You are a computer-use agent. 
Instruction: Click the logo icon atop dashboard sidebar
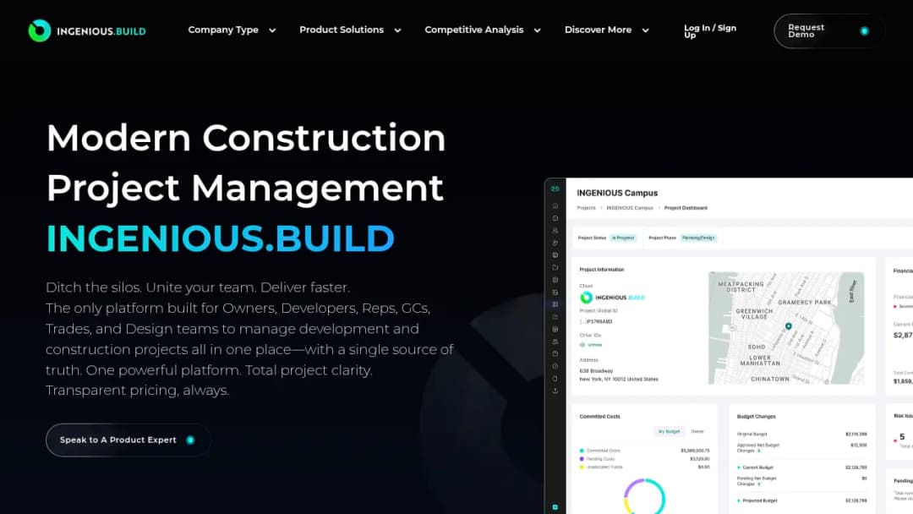555,189
